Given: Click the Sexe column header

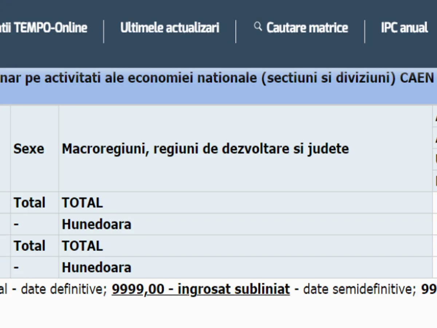Looking at the screenshot, I should [29, 149].
